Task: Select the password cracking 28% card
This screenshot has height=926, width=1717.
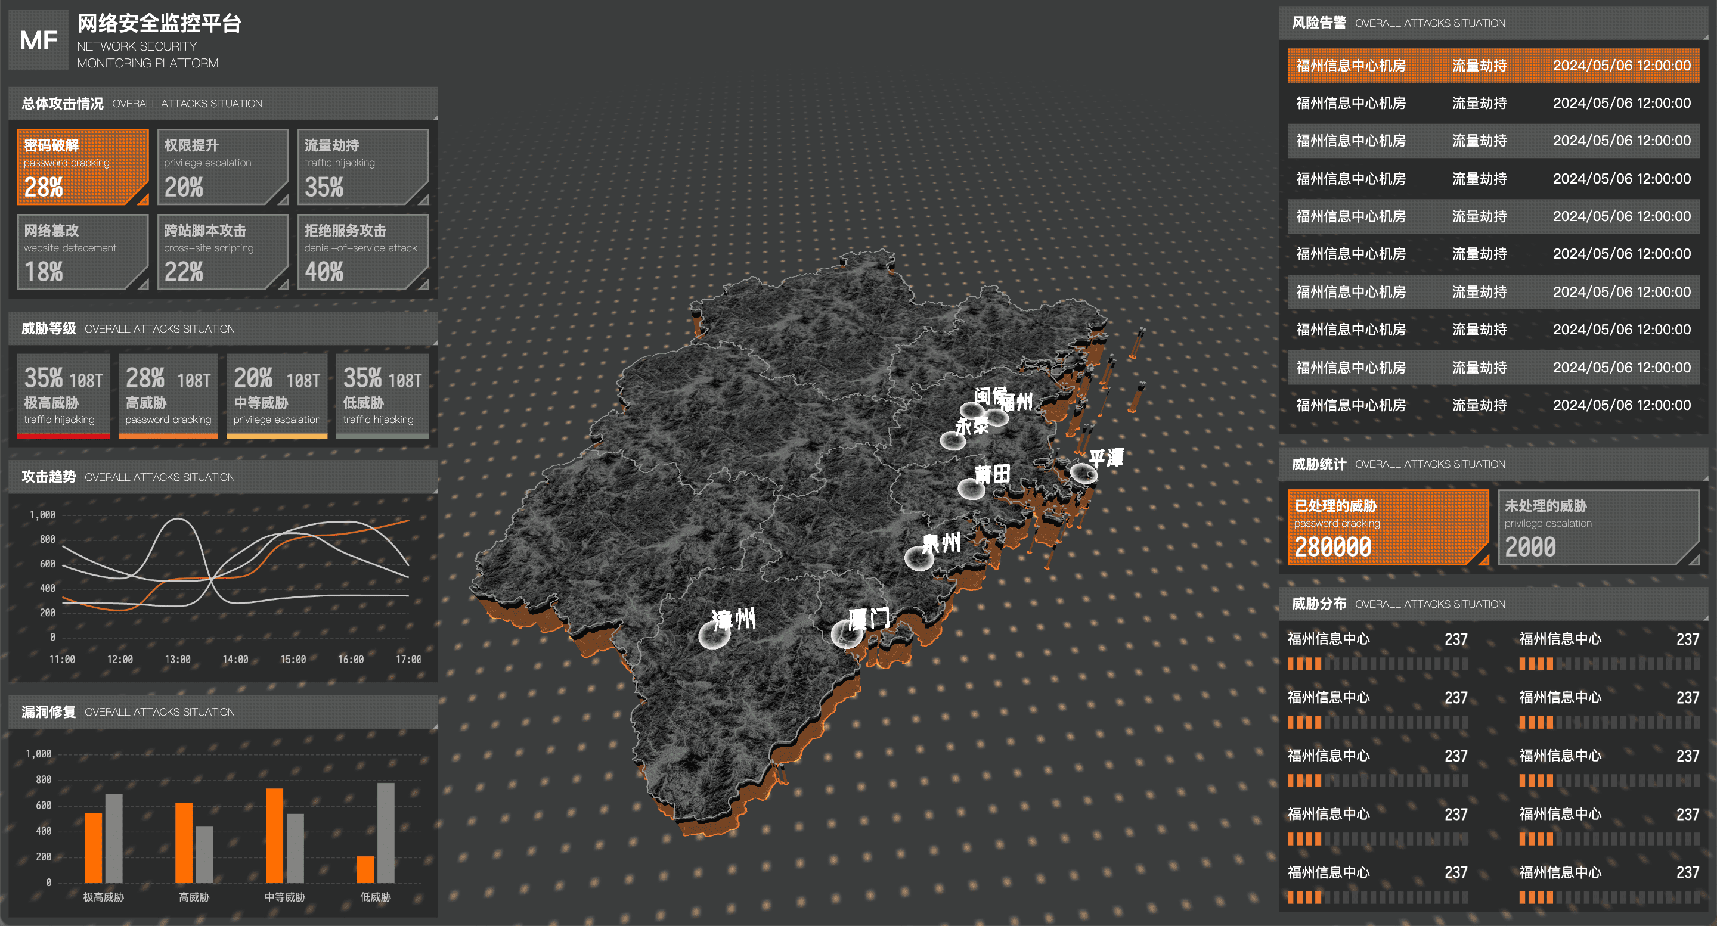Action: pyautogui.click(x=83, y=166)
